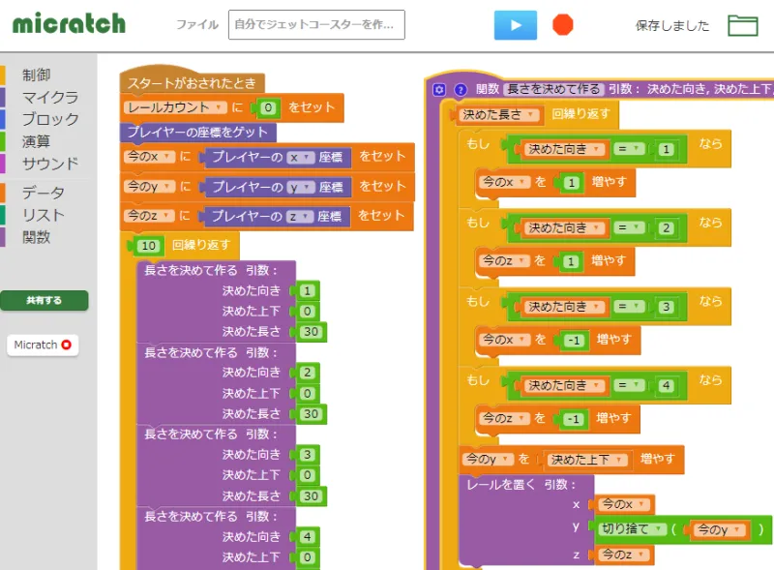The height and width of the screenshot is (570, 774).
Task: Select the データ block category
Action: (x=43, y=193)
